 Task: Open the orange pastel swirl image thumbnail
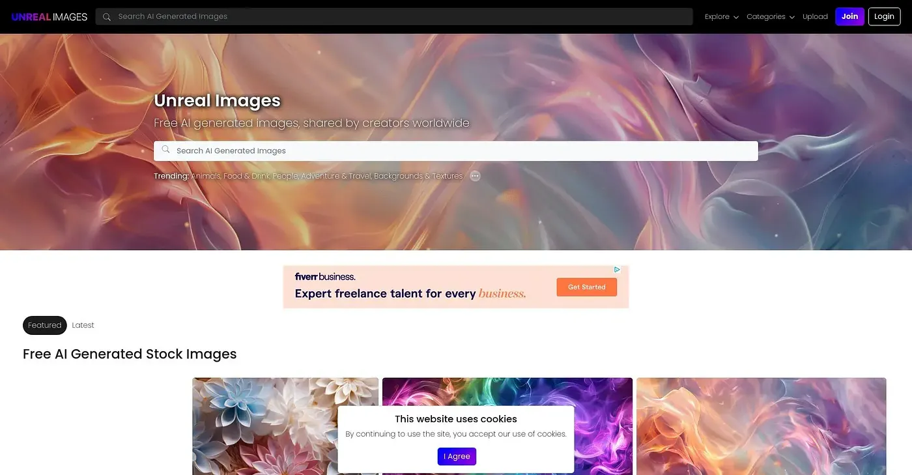pyautogui.click(x=762, y=426)
